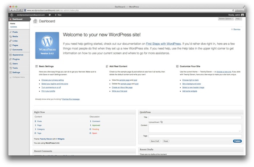This screenshot has height=167, width=254.
Task: Click the browser back arrow button
Action: [x=12, y=10]
